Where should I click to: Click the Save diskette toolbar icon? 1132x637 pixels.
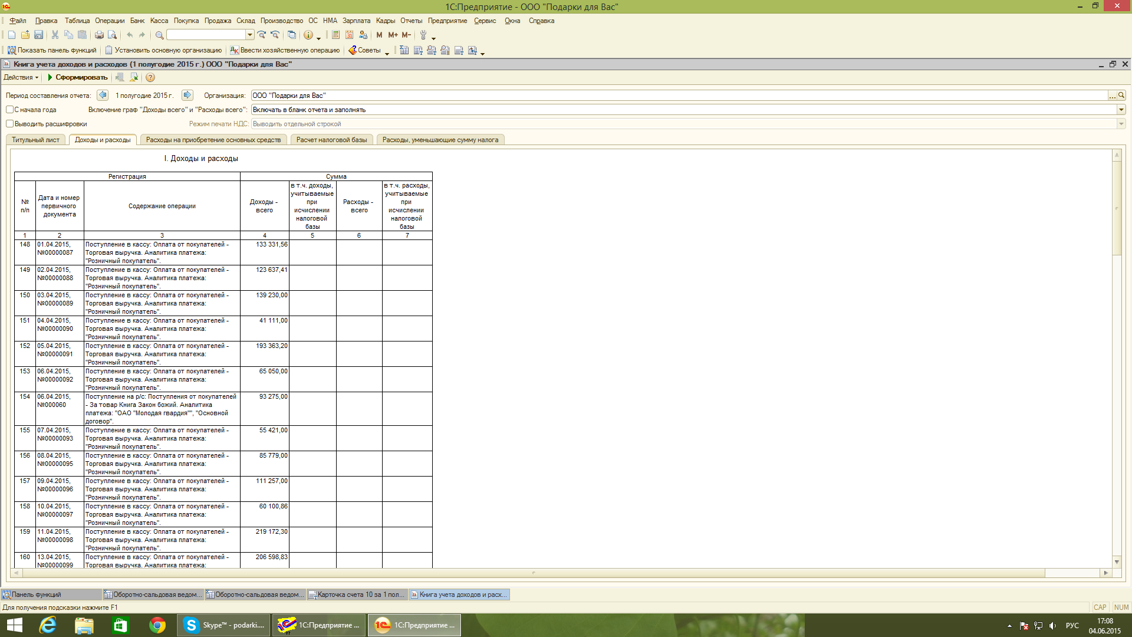click(x=38, y=35)
